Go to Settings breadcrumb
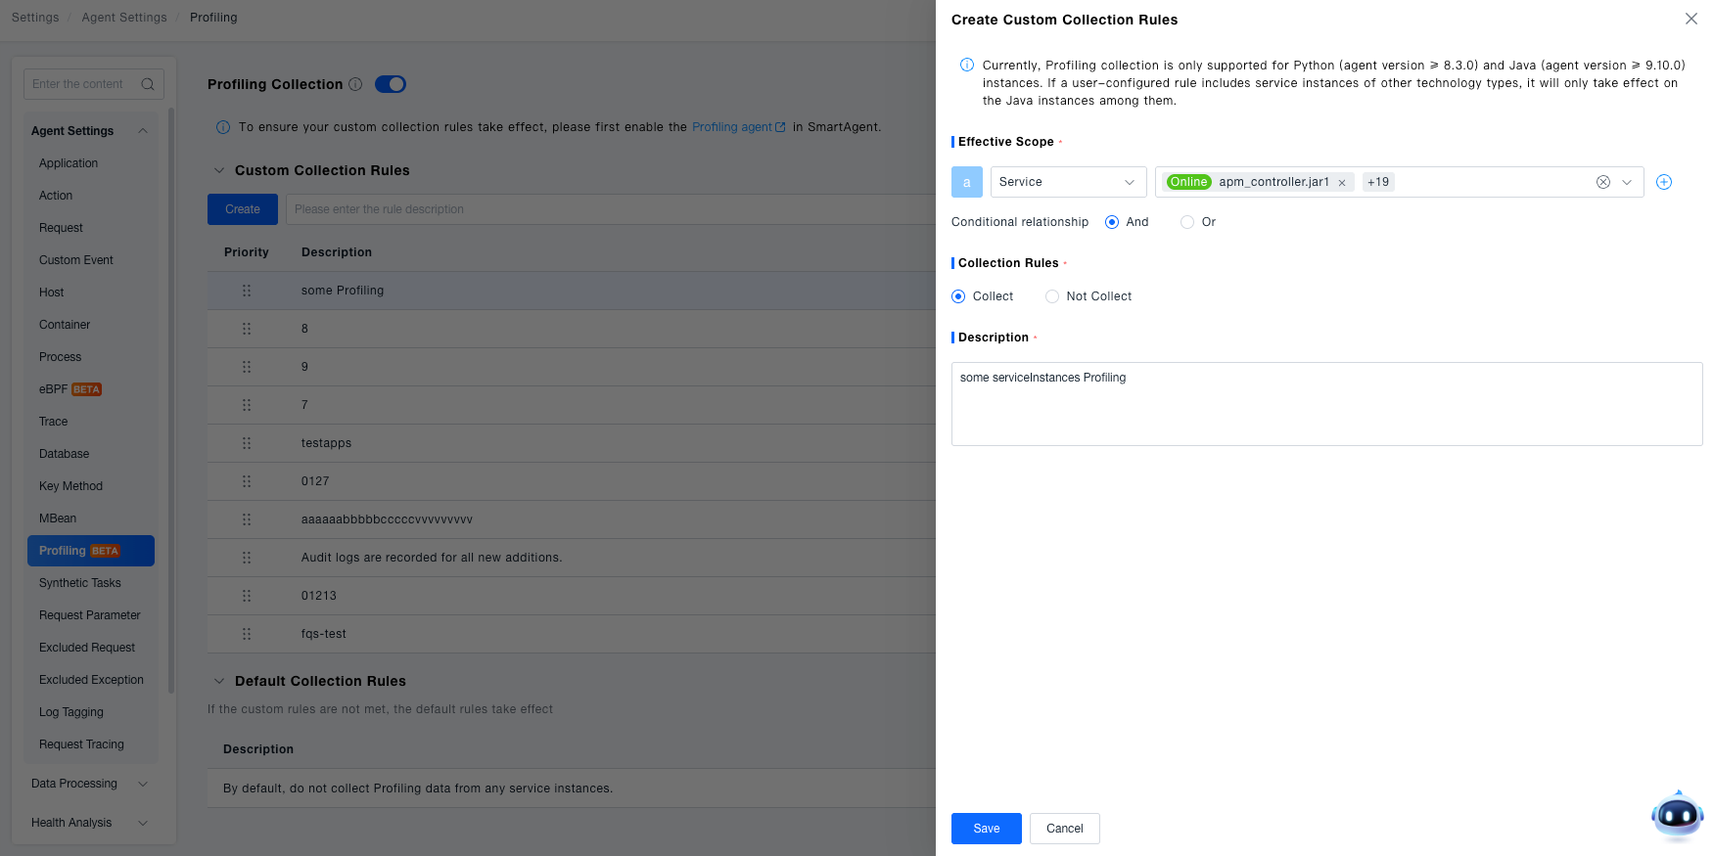Viewport: 1713px width, 856px height. pos(35,18)
